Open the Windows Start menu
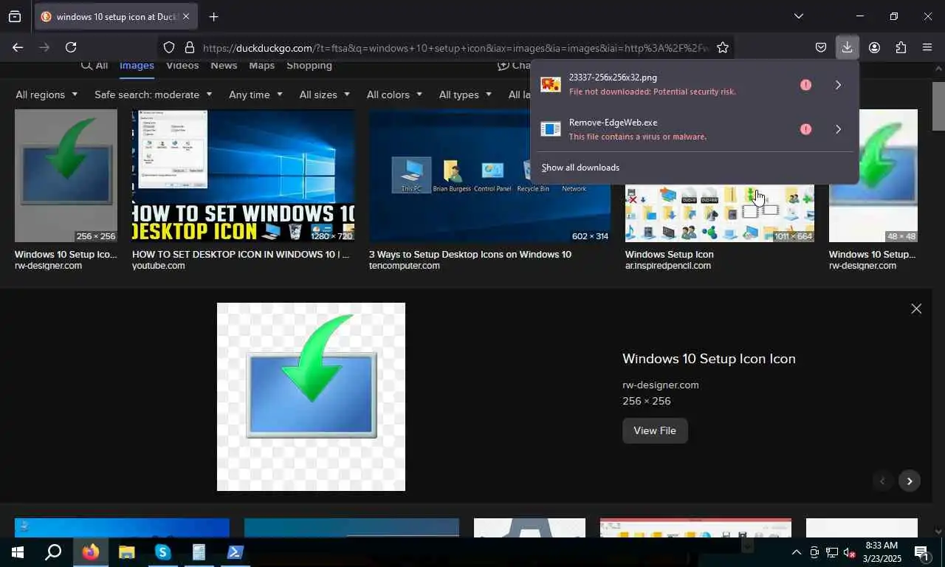This screenshot has width=945, height=567. [x=18, y=552]
